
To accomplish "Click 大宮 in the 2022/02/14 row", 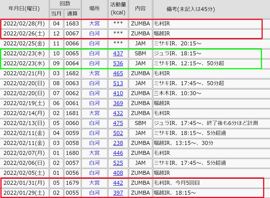I will (94, 113).
